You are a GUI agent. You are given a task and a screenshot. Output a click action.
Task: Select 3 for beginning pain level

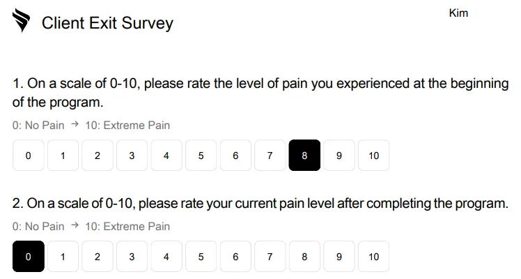132,156
